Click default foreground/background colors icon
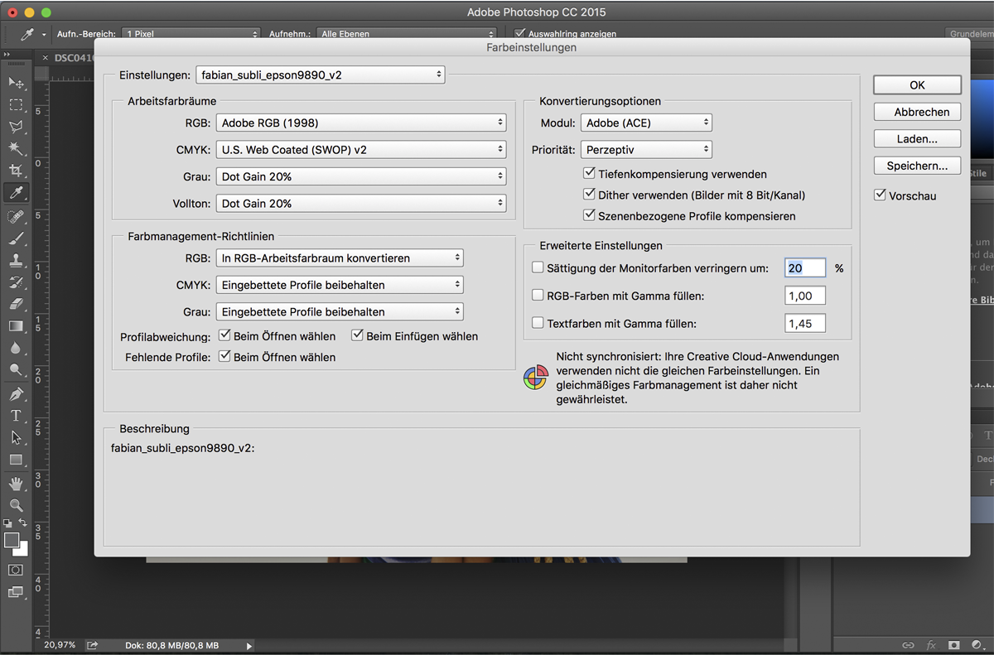 tap(7, 523)
